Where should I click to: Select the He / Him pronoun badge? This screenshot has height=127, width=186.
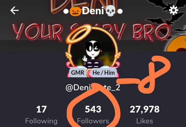click(x=104, y=73)
